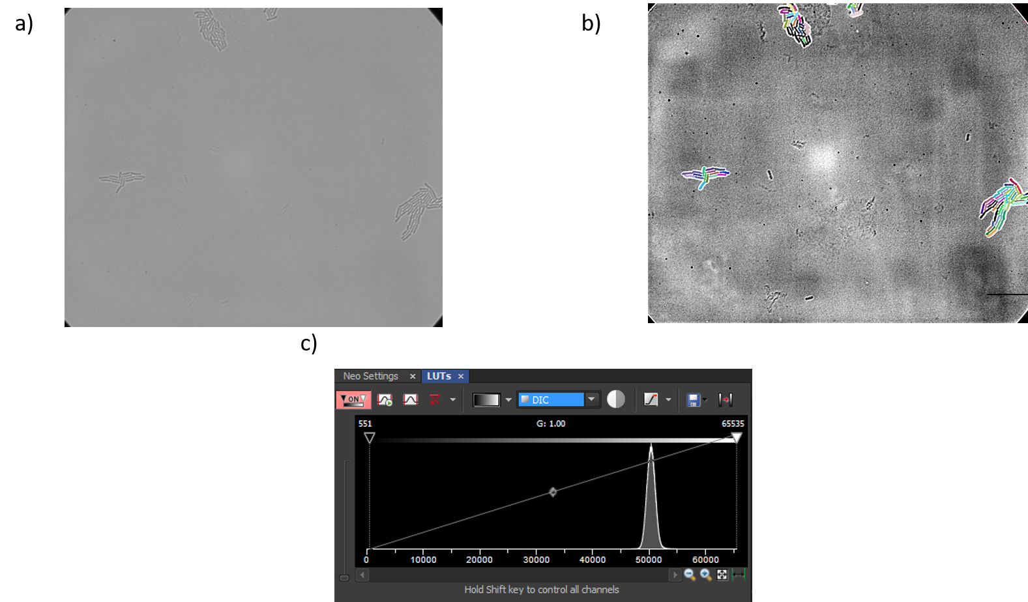Close the LUTs tab
Screen dimensions: 1028x602
(461, 377)
